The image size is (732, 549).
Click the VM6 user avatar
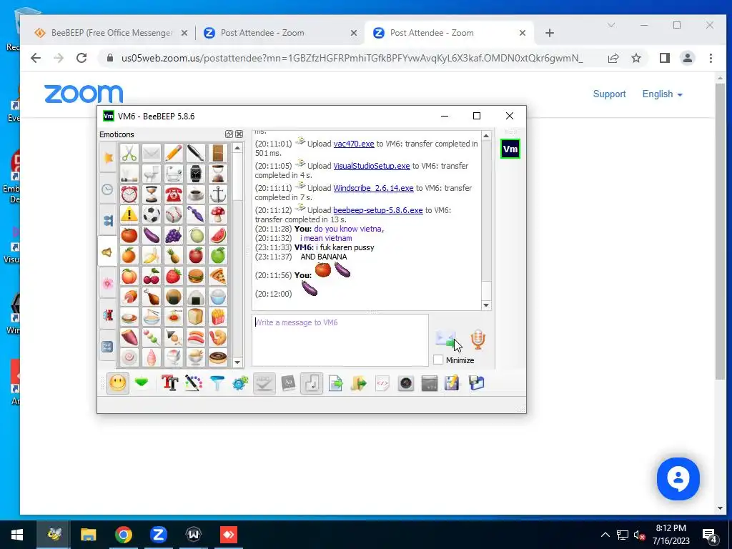(510, 149)
